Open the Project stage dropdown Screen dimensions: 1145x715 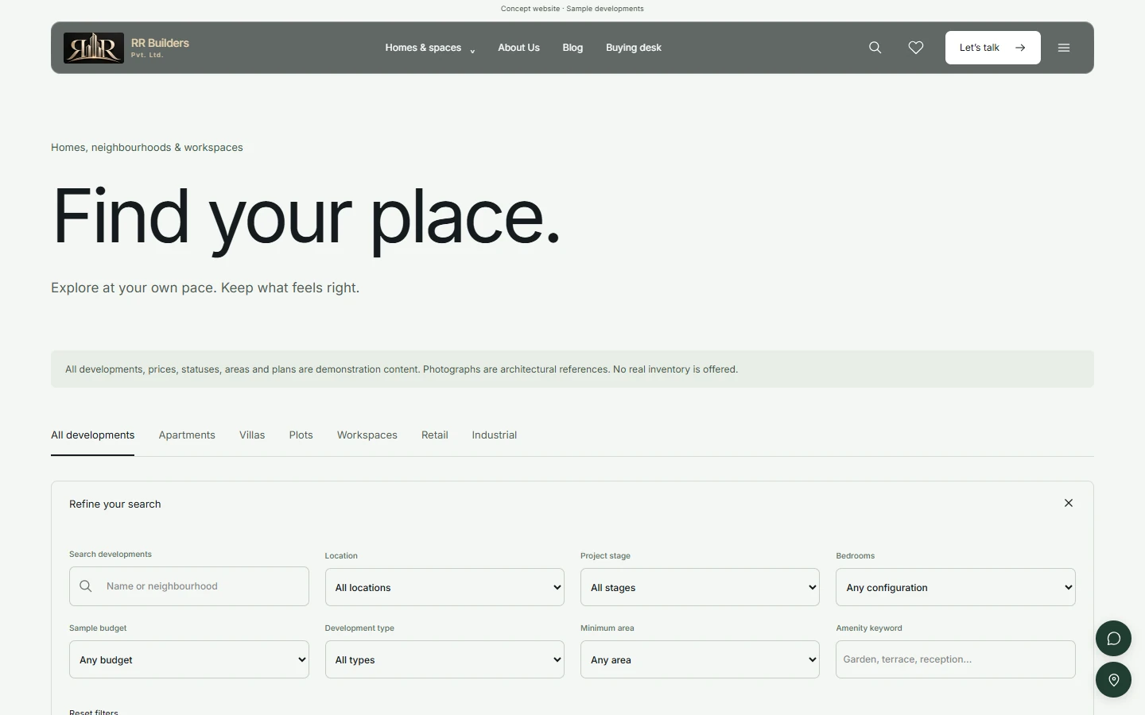click(x=700, y=587)
